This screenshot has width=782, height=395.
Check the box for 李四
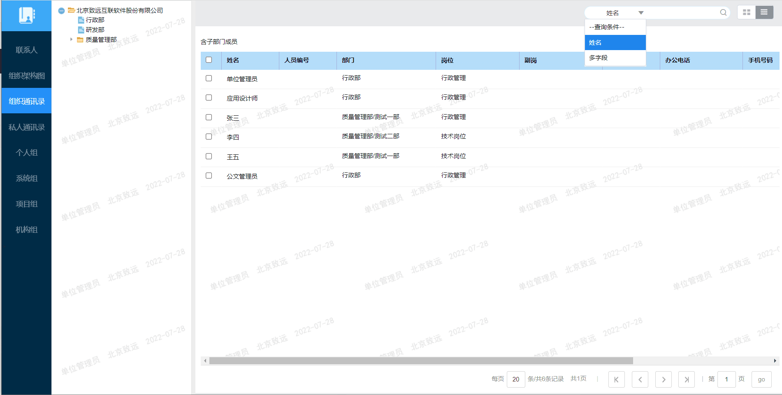point(209,137)
